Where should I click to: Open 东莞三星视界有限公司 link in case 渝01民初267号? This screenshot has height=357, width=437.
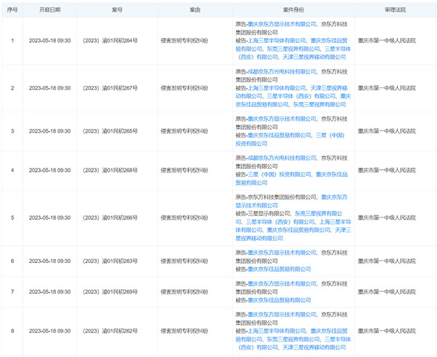click(x=319, y=105)
